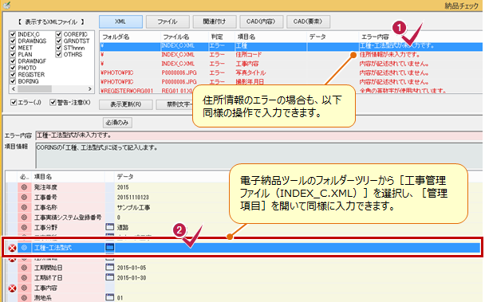
Task: Toggle the BORING checkbox
Action: pos(13,81)
